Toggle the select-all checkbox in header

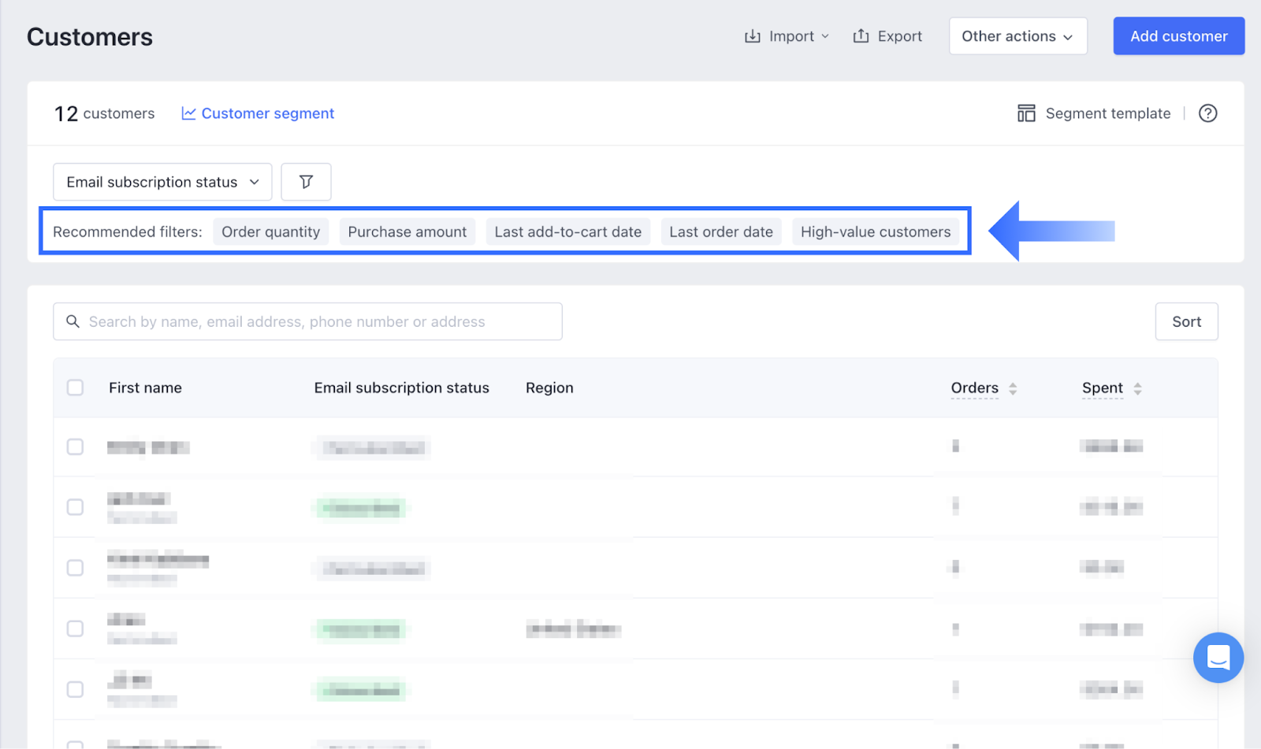(x=75, y=387)
